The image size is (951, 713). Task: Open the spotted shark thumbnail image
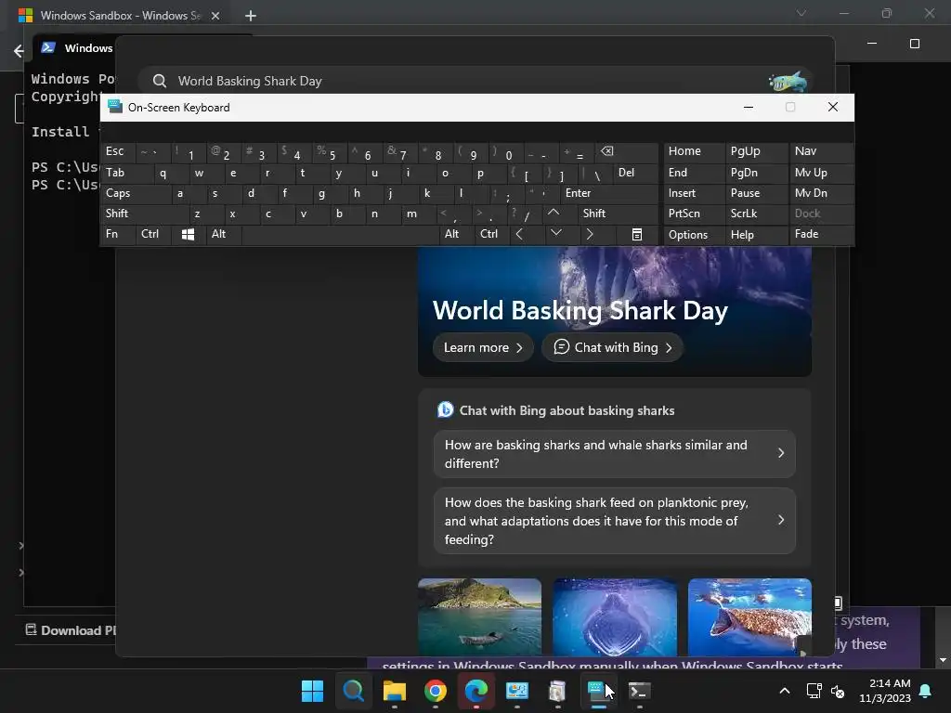click(749, 616)
